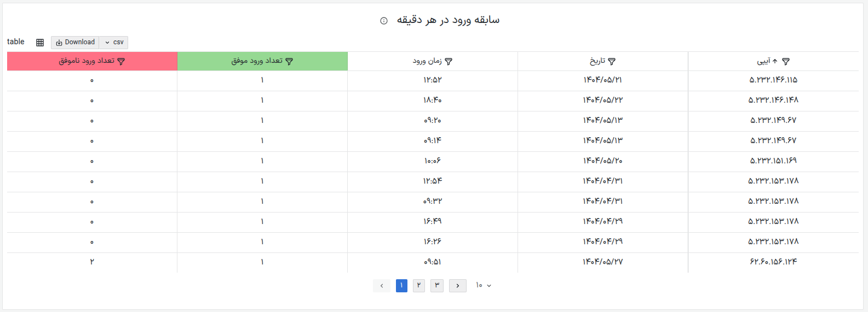Open filter for the date (تاریخ) column
Image resolution: width=868 pixels, height=312 pixels.
[x=612, y=62]
